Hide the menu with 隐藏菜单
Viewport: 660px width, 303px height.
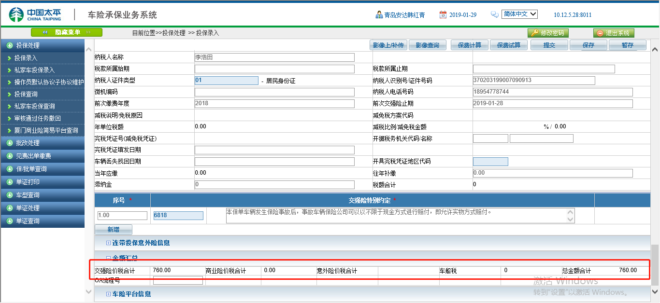point(67,32)
